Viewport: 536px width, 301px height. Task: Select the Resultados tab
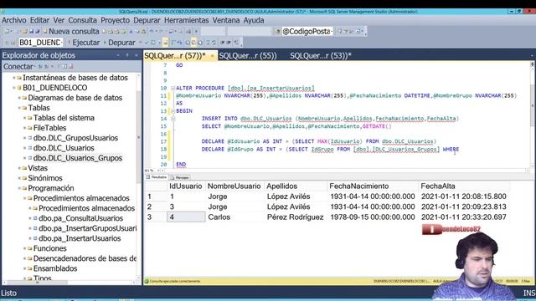pos(157,177)
